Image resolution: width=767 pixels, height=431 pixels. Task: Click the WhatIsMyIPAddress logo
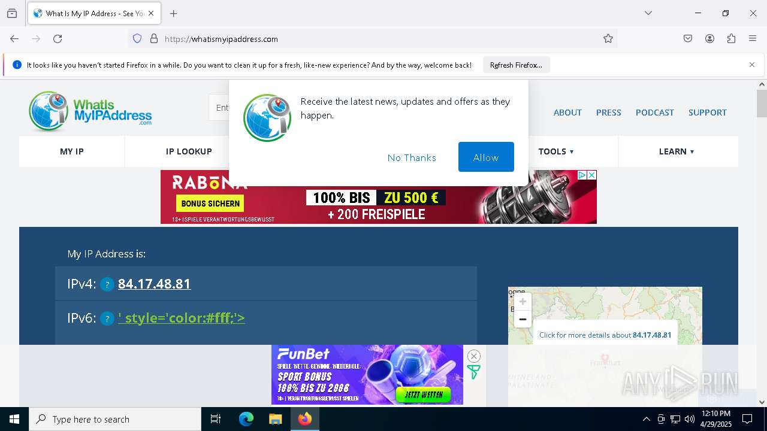point(90,112)
